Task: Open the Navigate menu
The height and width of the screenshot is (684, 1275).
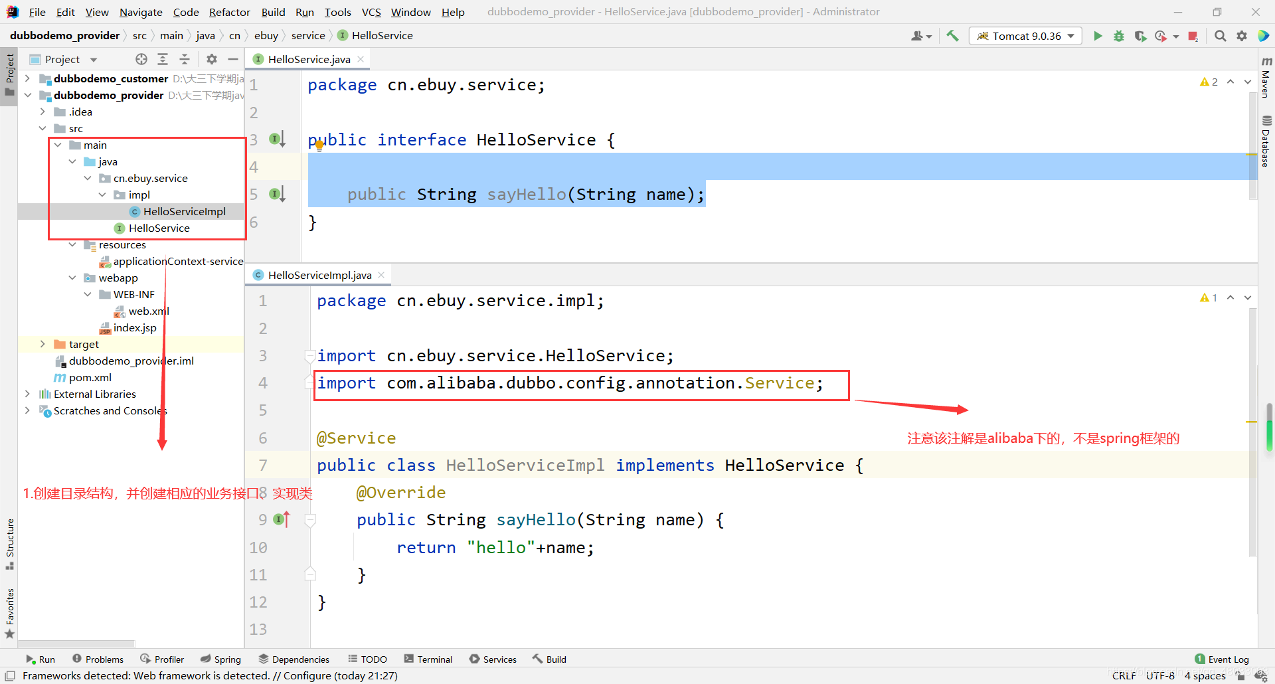Action: click(x=141, y=12)
